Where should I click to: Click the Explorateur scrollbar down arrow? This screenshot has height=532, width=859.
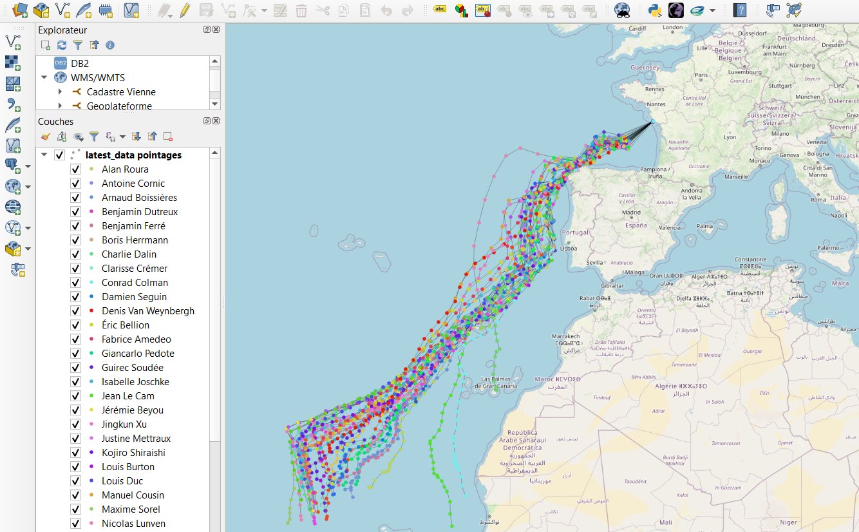click(x=215, y=104)
